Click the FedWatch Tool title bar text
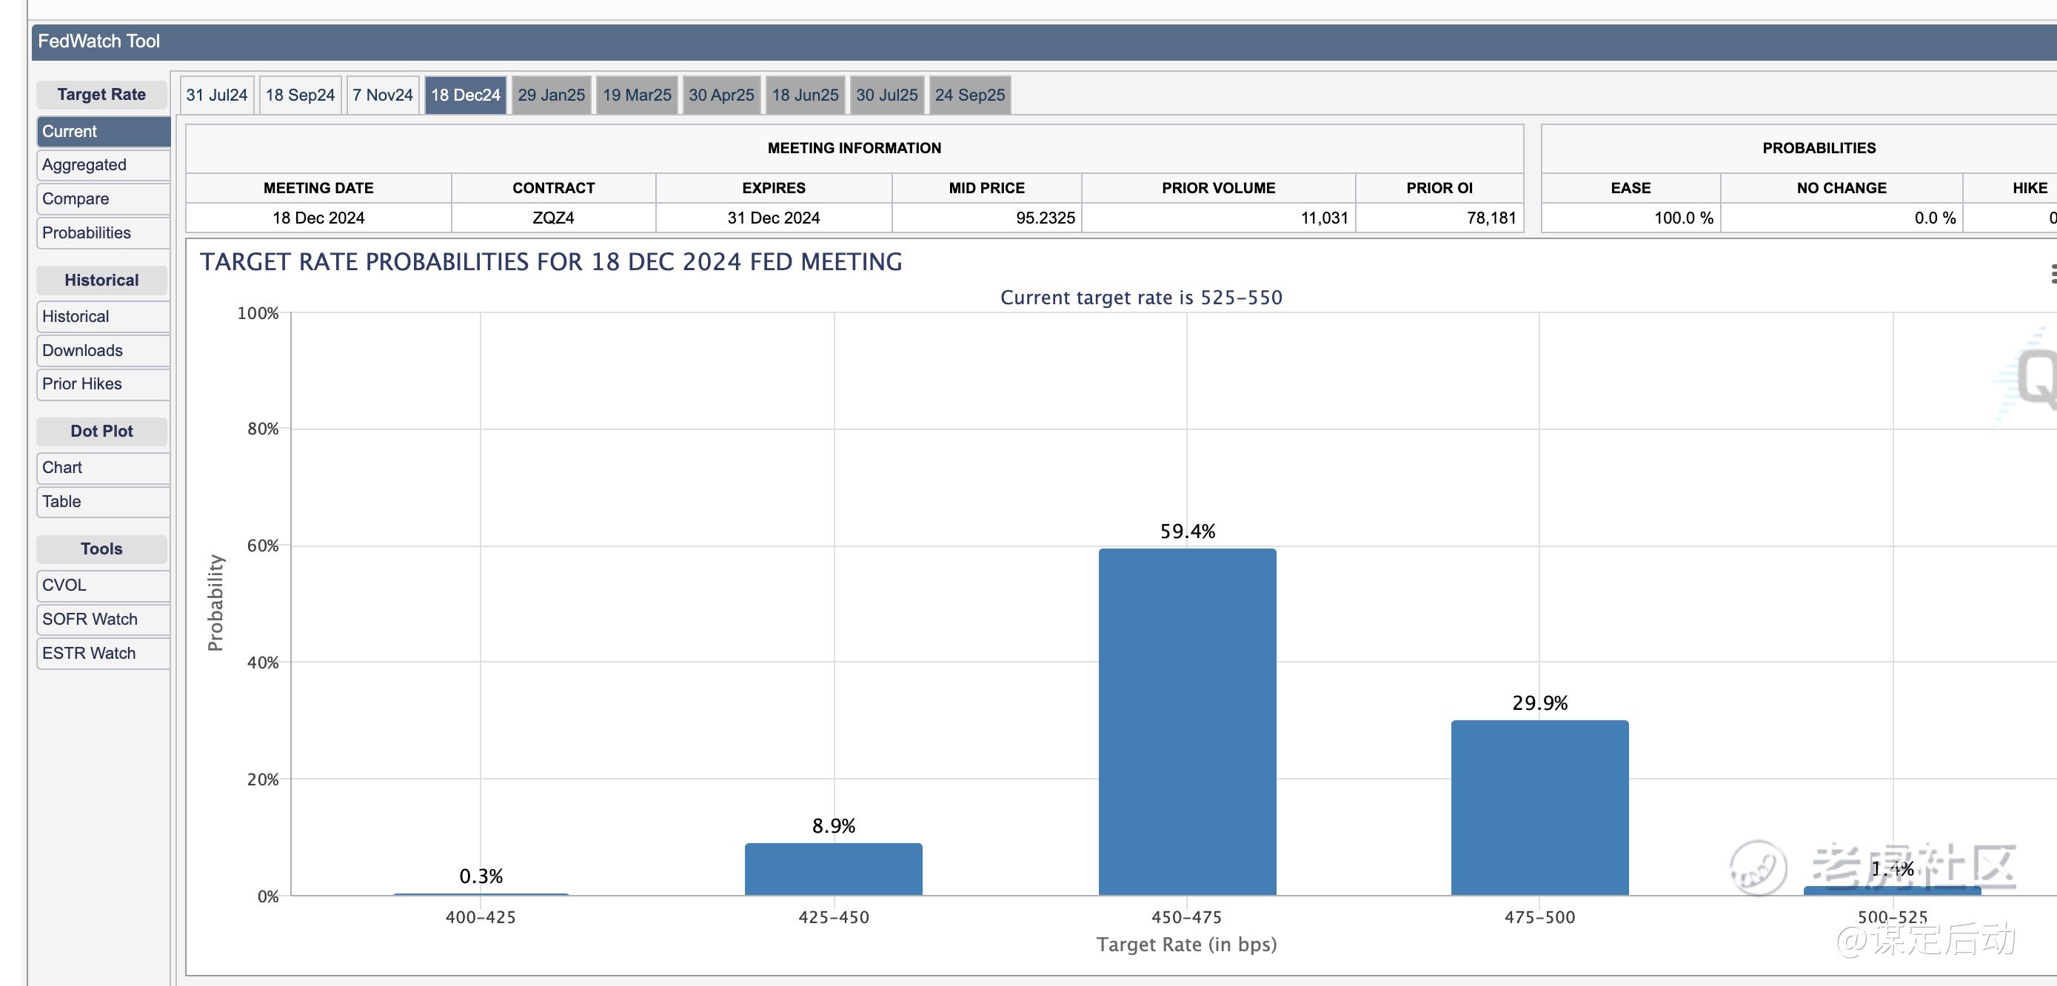 (99, 41)
